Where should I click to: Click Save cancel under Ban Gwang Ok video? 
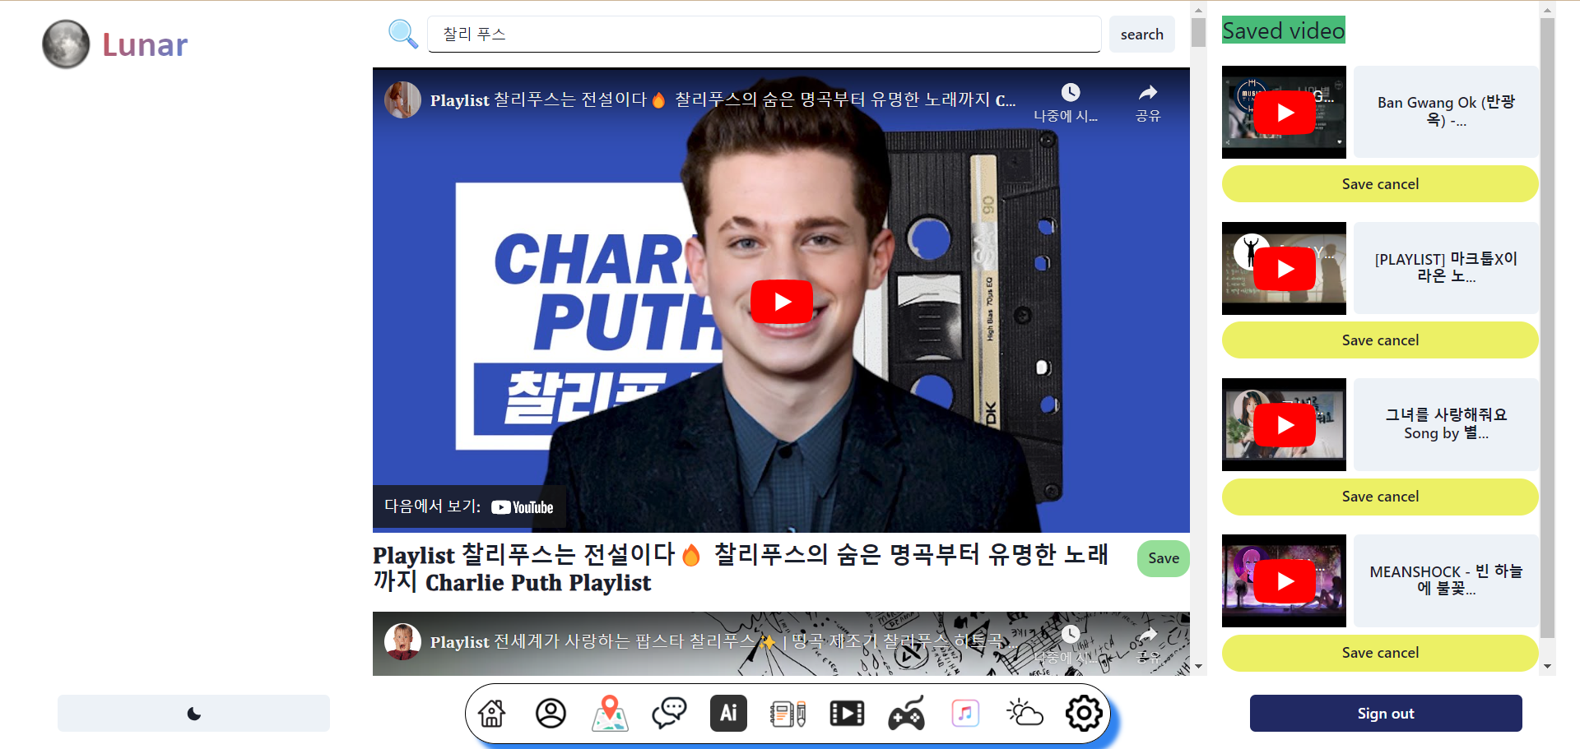[x=1380, y=184]
